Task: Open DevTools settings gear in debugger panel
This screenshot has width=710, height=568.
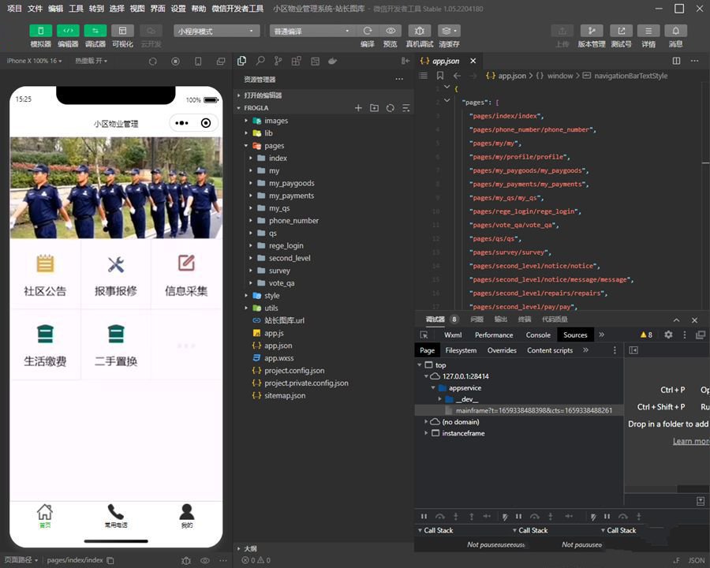Action: [x=668, y=334]
